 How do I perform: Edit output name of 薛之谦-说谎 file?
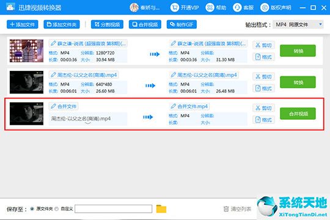pos(173,43)
